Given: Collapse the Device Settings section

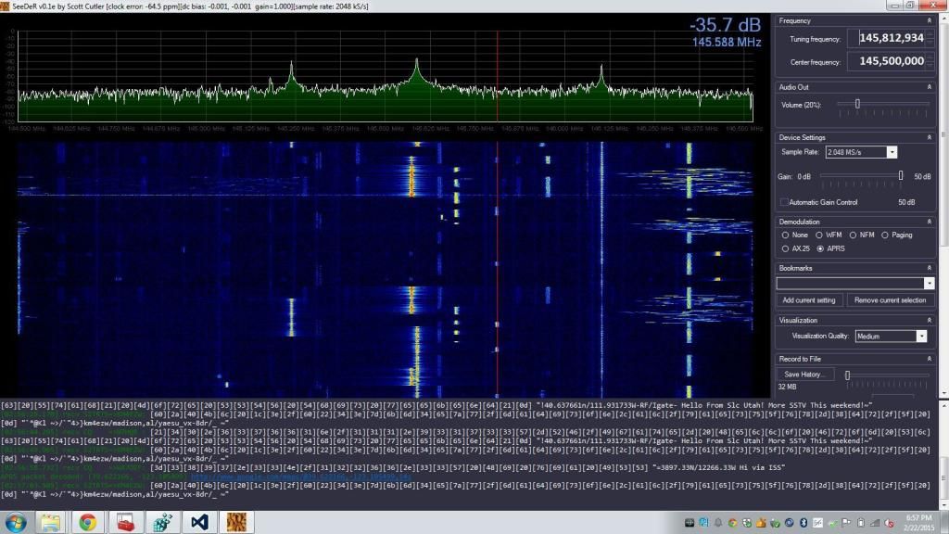Looking at the screenshot, I should point(929,137).
